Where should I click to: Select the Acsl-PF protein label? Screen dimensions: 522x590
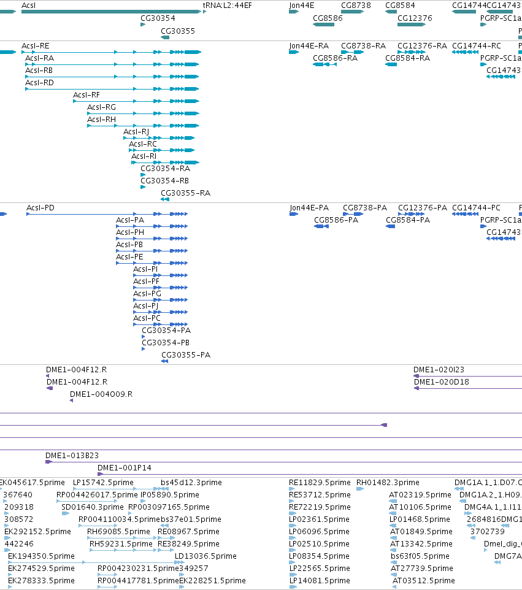pos(146,282)
